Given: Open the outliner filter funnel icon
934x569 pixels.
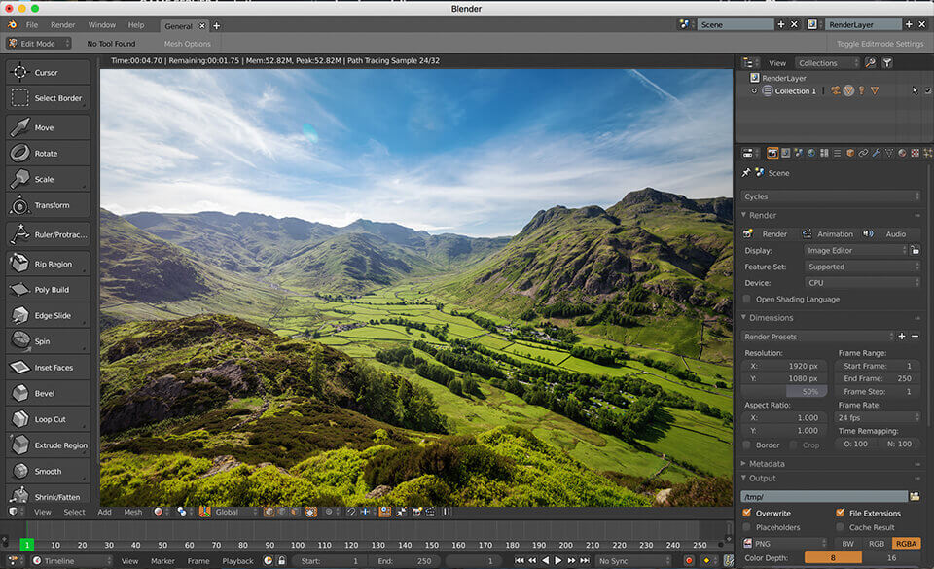Looking at the screenshot, I should tap(886, 62).
